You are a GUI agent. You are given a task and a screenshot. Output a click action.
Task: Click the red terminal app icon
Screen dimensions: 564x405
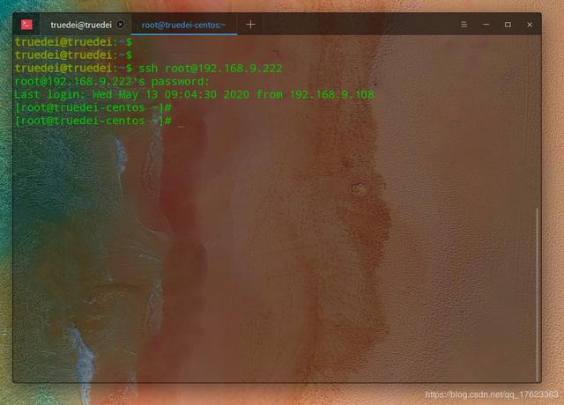26,25
